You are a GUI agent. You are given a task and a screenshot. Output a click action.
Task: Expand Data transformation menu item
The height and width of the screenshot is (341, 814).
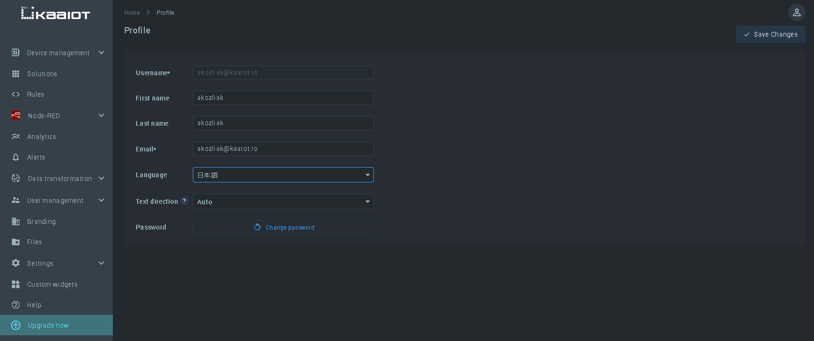[60, 179]
